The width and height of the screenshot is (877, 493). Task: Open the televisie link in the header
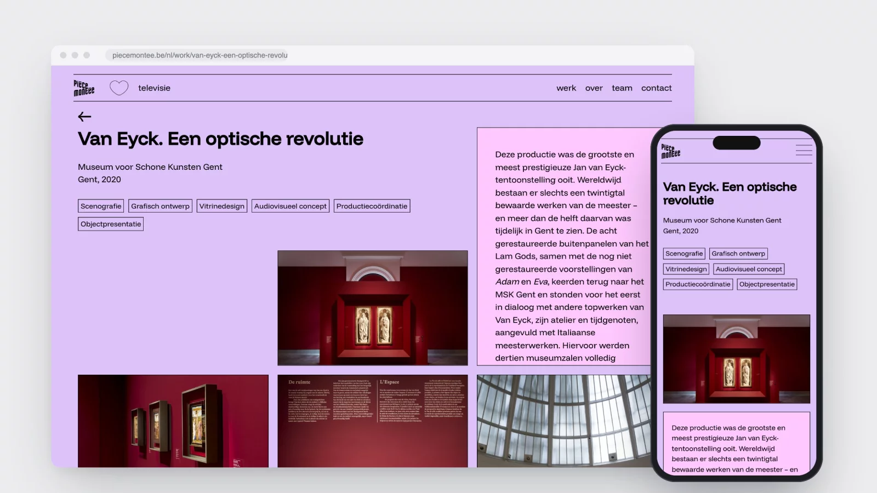(154, 88)
